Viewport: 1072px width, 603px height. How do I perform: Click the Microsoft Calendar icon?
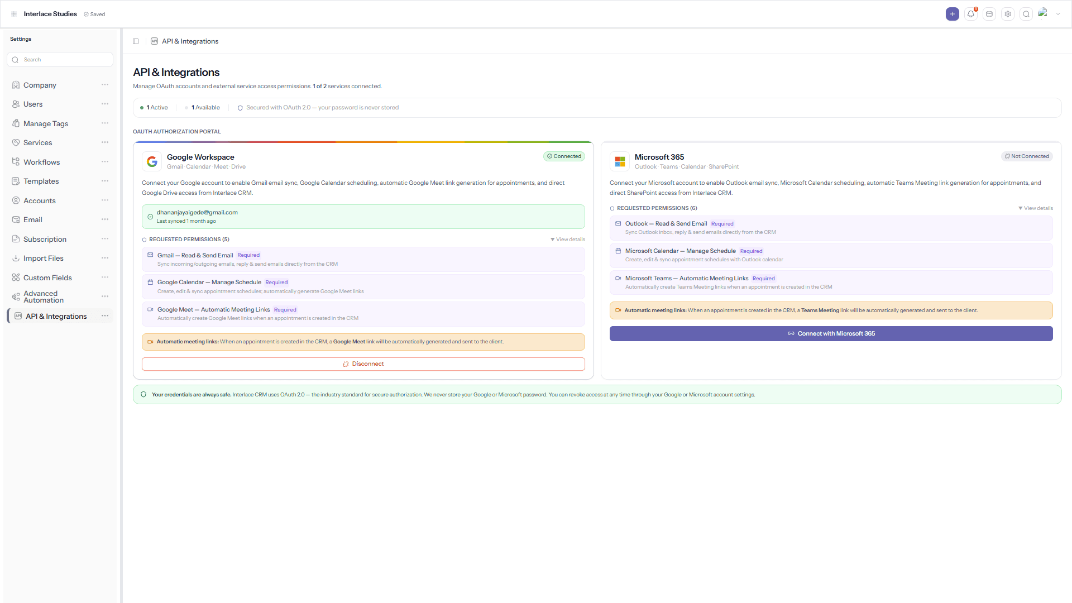pyautogui.click(x=618, y=251)
